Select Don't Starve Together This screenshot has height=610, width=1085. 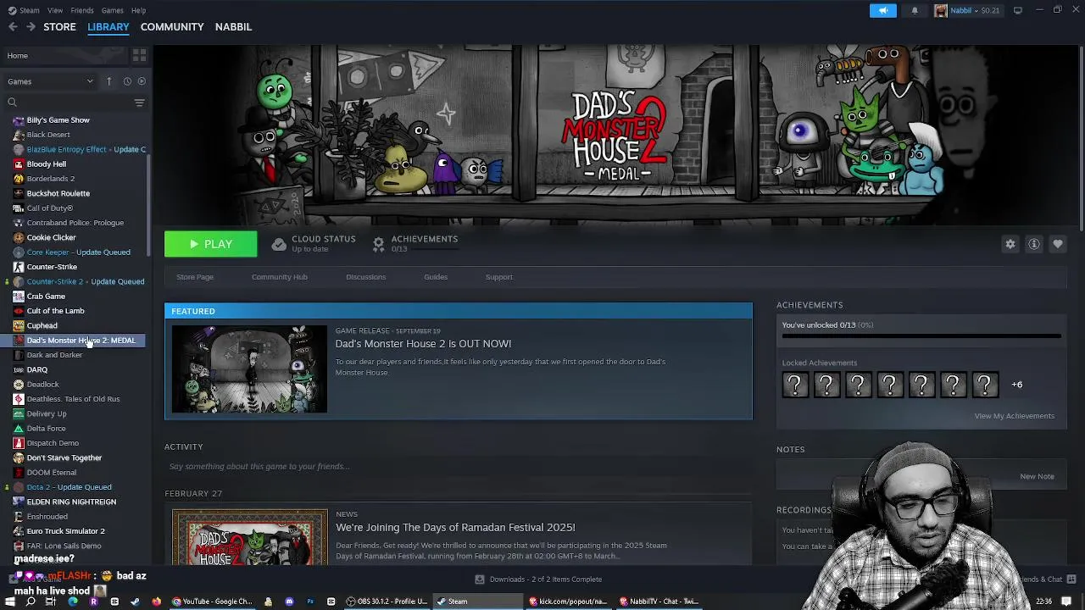(x=64, y=457)
